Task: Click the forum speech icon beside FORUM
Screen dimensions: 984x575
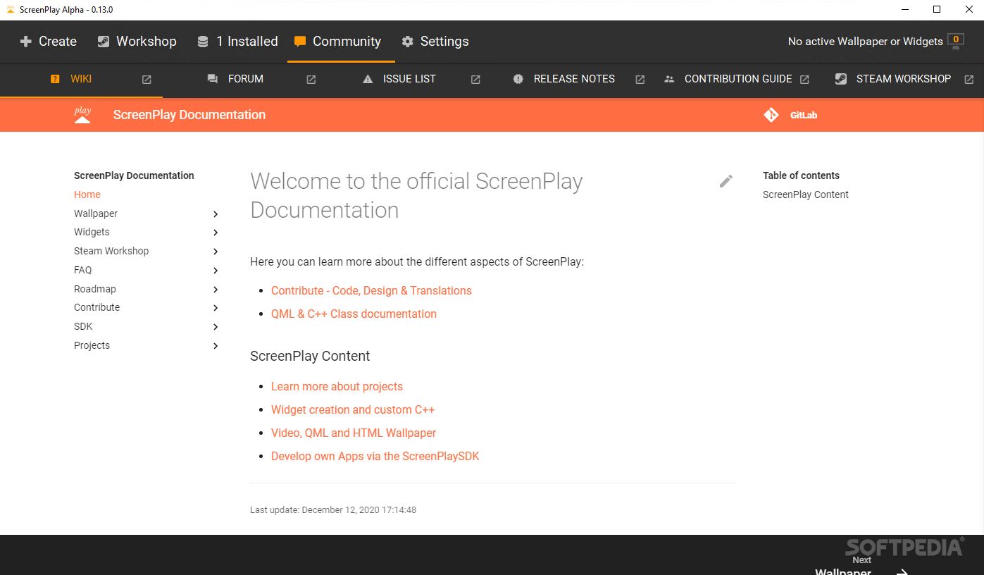Action: [x=213, y=79]
